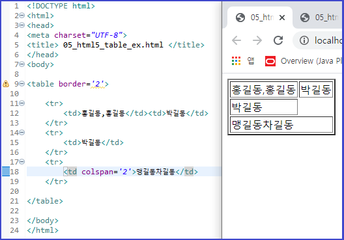Screen dimensions: 344x240
Task: Close the first 05_html browser tab
Action: pyautogui.click(x=282, y=18)
